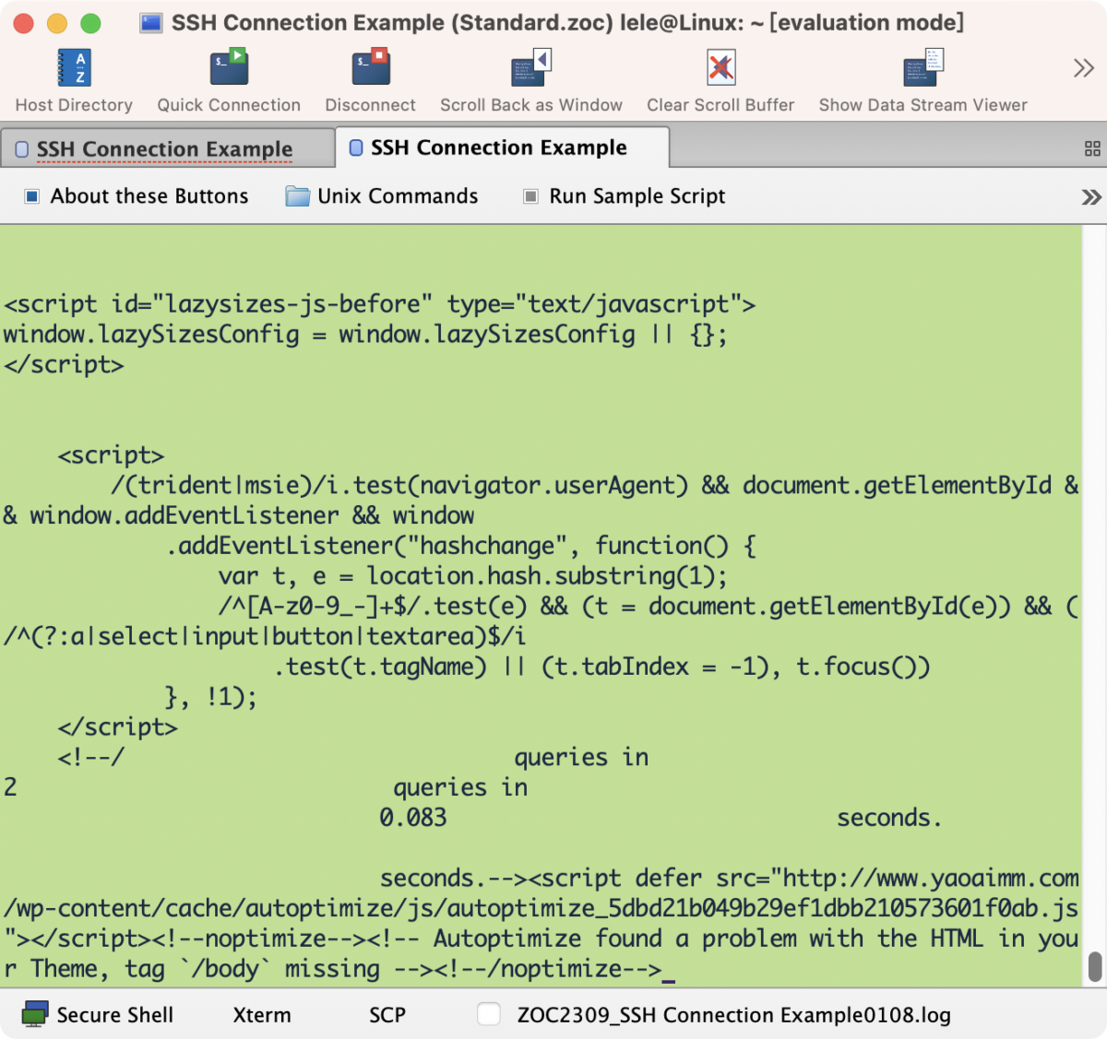Image resolution: width=1107 pixels, height=1039 pixels.
Task: Click the SCP status bar entry
Action: click(x=387, y=1015)
